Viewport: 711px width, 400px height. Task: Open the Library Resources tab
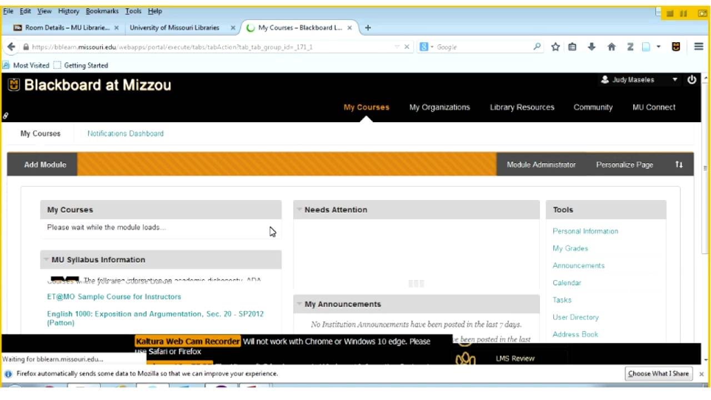[522, 107]
